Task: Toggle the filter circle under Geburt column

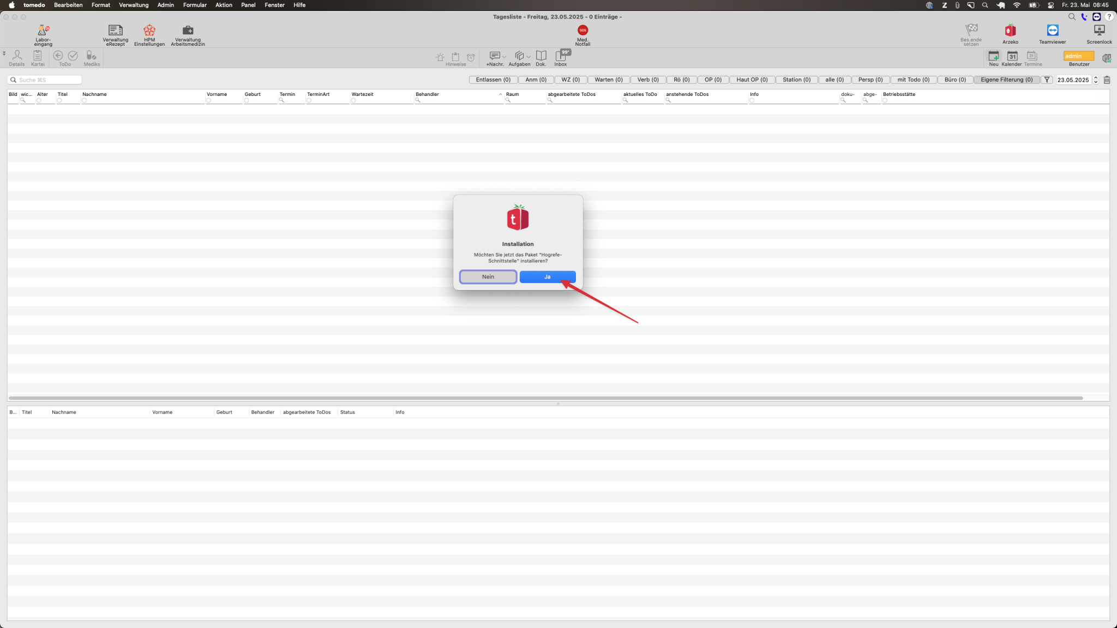Action: coord(247,100)
